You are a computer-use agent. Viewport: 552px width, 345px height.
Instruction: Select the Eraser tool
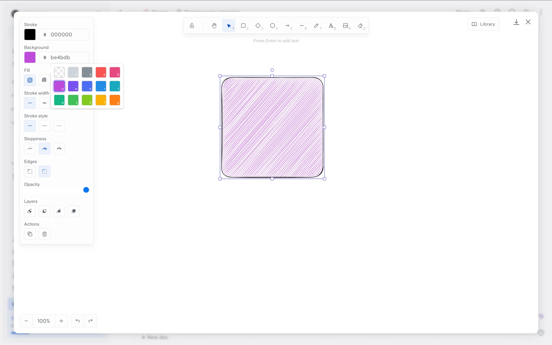pos(360,26)
